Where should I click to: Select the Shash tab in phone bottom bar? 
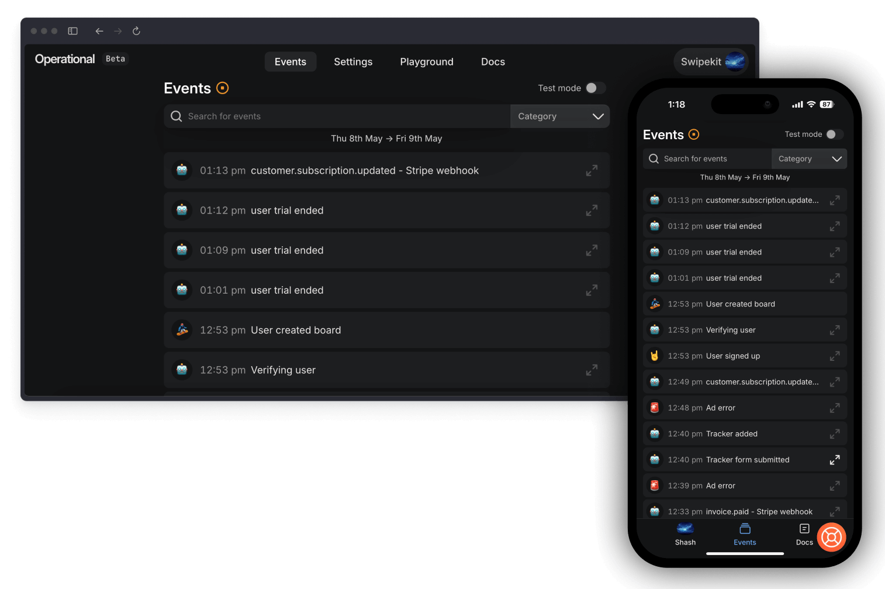[x=685, y=534]
